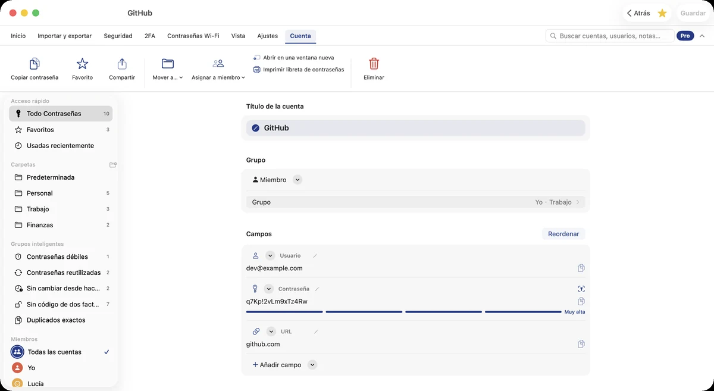Open the Contraseña field type dropdown

point(268,289)
